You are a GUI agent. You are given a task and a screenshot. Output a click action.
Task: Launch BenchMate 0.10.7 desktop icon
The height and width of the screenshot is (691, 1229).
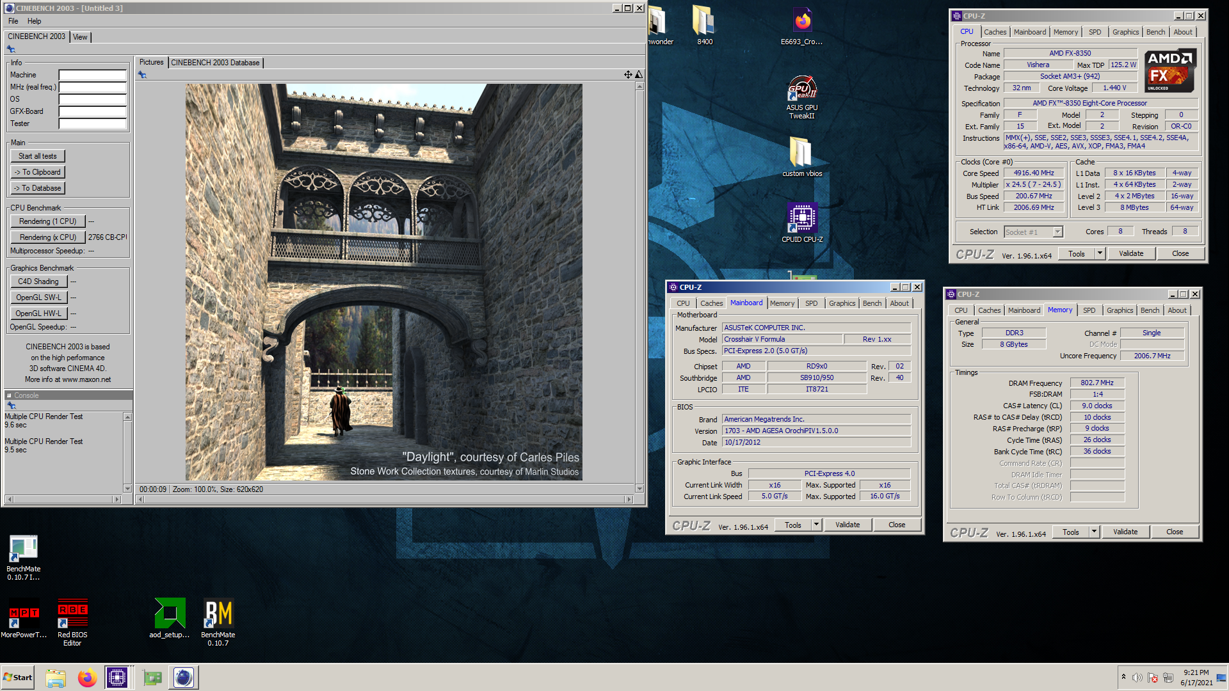[218, 622]
